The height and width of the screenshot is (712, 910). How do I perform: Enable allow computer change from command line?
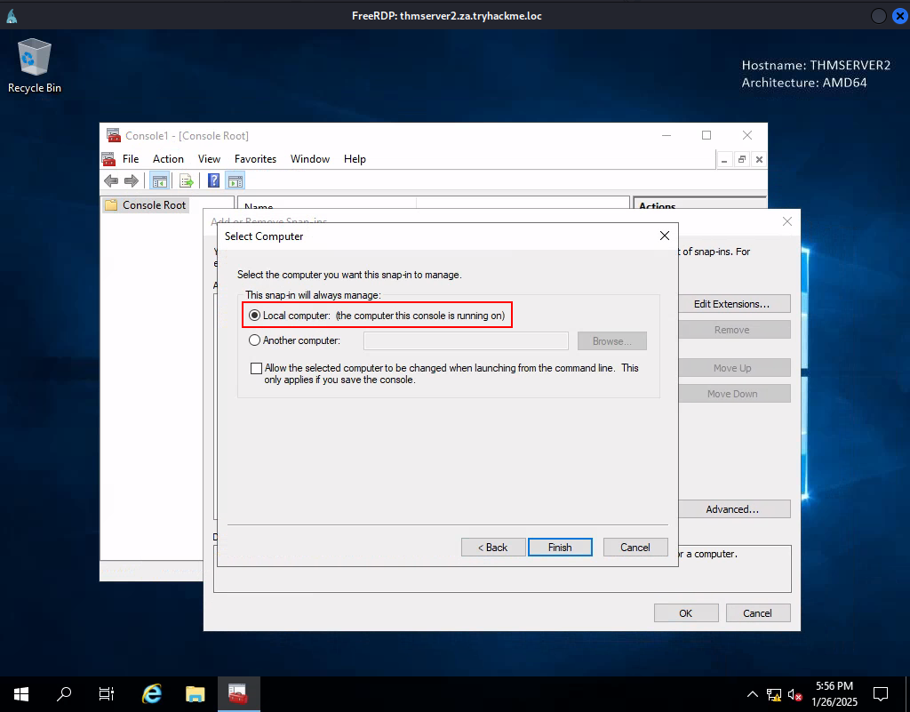[x=256, y=369]
